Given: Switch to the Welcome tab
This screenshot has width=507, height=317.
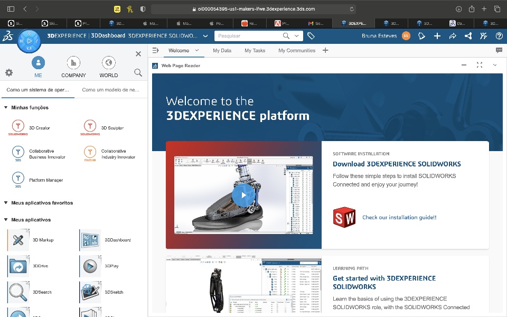Looking at the screenshot, I should tap(179, 51).
